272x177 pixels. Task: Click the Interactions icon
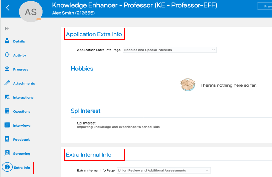coord(7,97)
